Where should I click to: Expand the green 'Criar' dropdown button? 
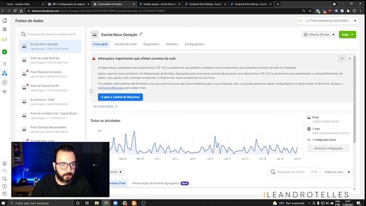[348, 34]
